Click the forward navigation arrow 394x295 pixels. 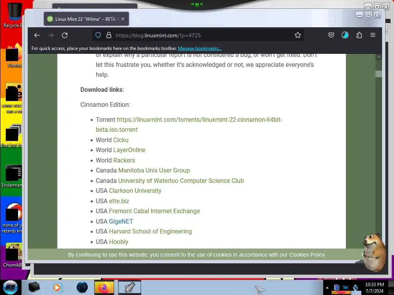[x=51, y=35]
